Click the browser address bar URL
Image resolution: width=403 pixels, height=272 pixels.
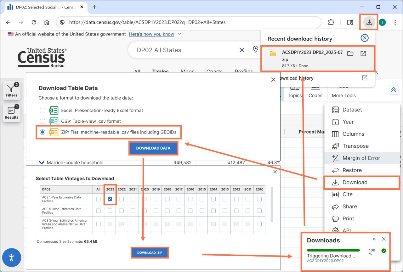147,22
